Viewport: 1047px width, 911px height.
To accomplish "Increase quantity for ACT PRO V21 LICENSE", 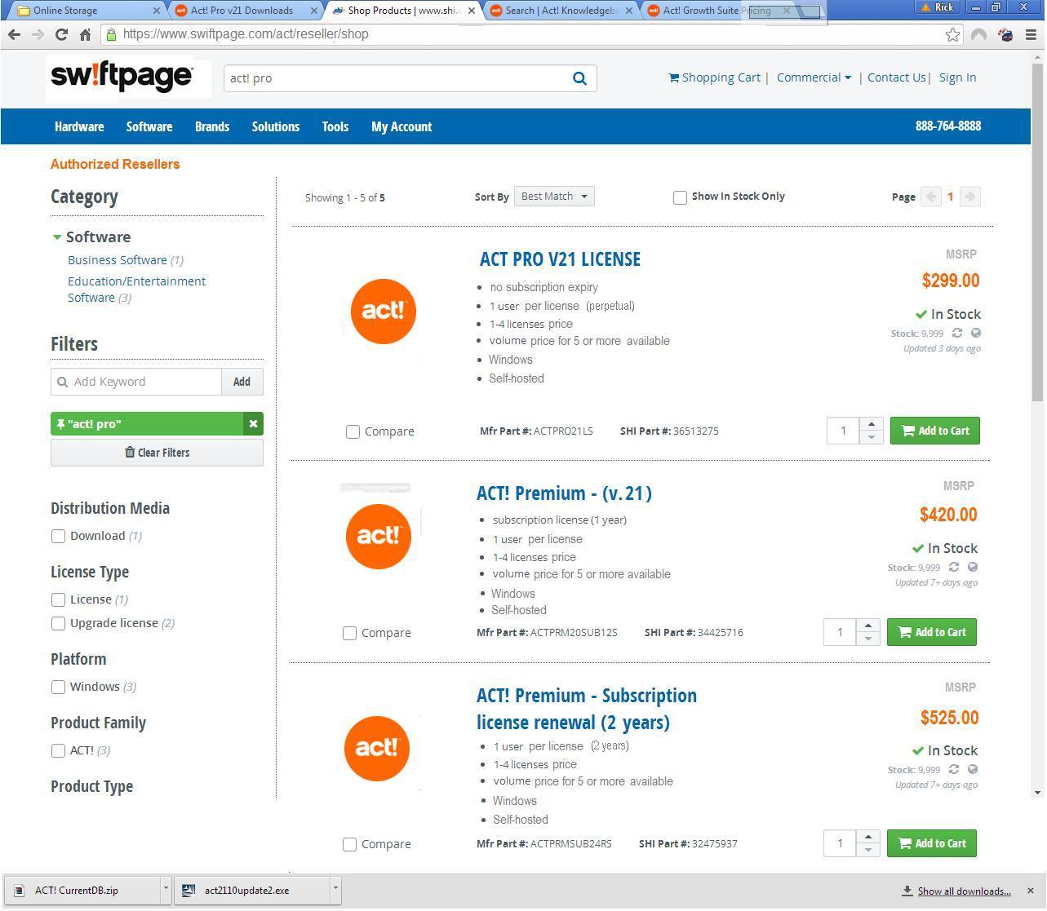I will point(872,424).
